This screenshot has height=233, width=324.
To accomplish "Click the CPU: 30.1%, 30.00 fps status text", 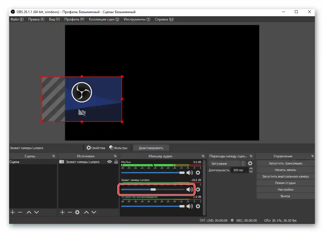I will tap(280, 220).
